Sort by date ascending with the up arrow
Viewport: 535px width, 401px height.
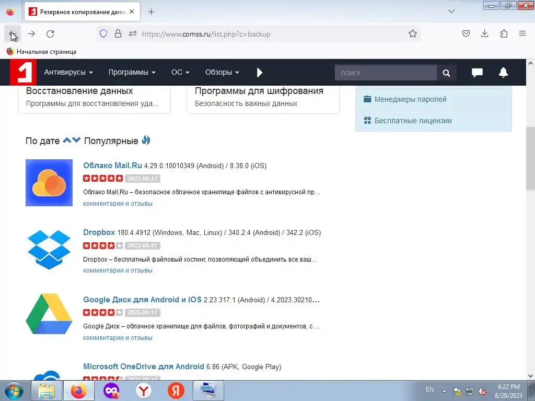pos(67,140)
